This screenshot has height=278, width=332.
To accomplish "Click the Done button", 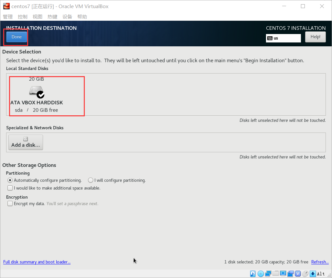I will 17,37.
